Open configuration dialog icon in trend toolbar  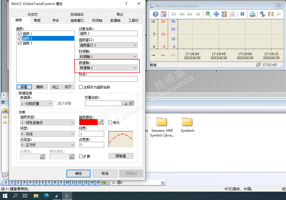click(163, 14)
